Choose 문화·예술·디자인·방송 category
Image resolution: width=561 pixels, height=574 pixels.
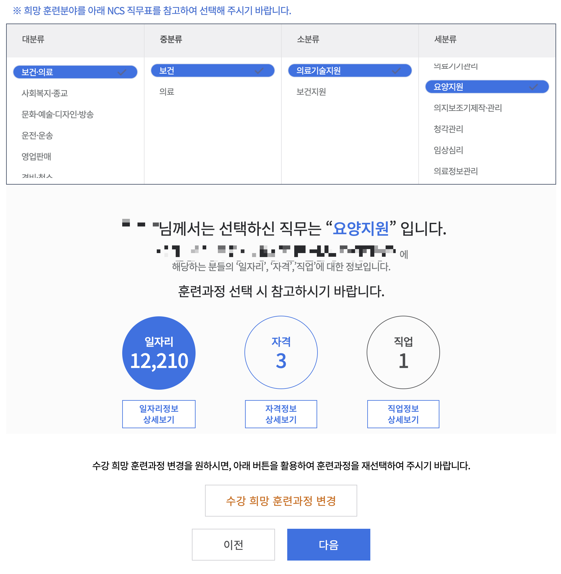58,115
